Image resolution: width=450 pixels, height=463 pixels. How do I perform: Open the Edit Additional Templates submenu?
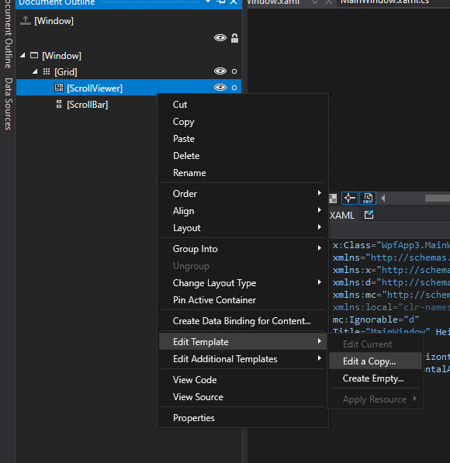click(243, 359)
